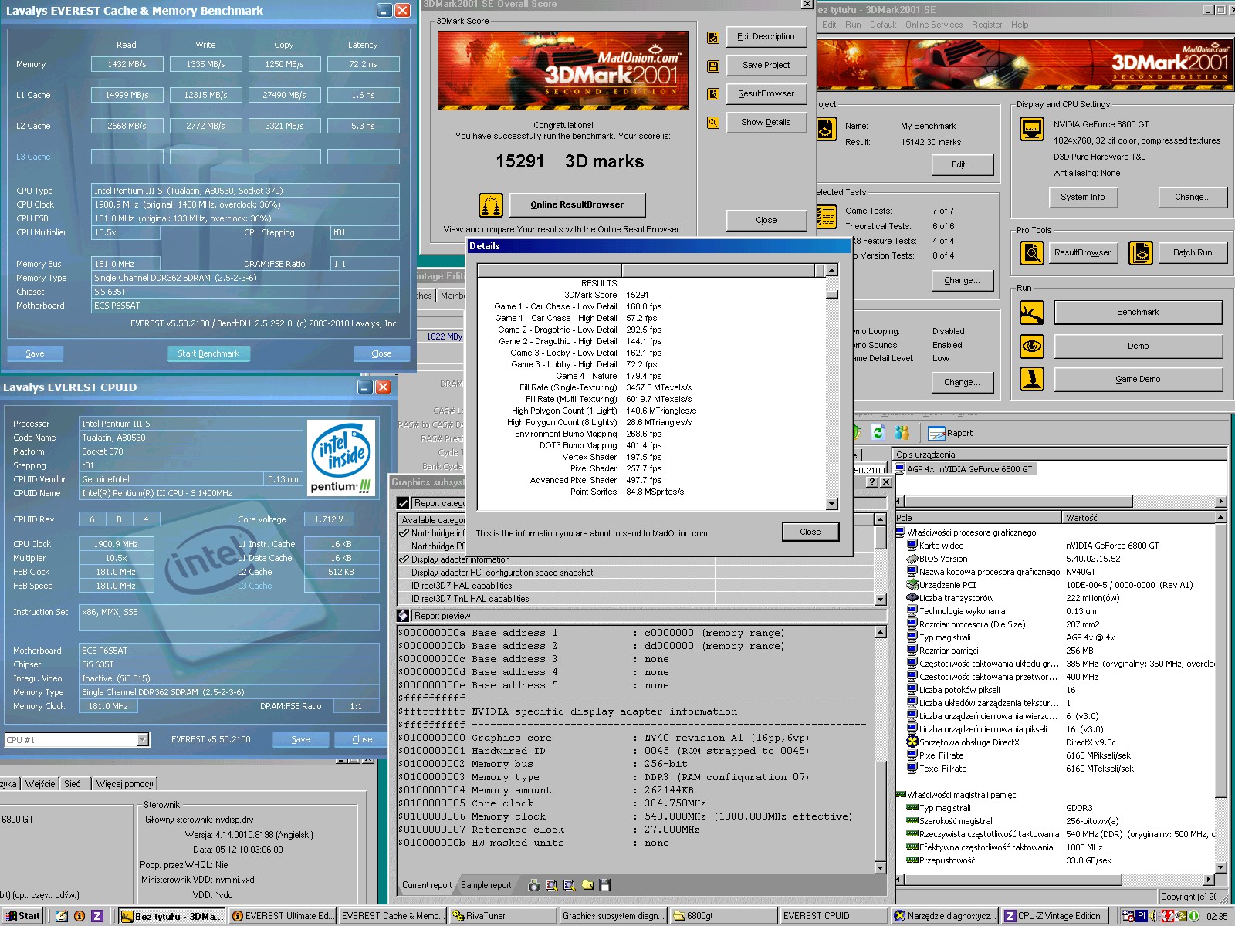Viewport: 1235px width, 926px height.
Task: Click the System Info button
Action: (1082, 197)
